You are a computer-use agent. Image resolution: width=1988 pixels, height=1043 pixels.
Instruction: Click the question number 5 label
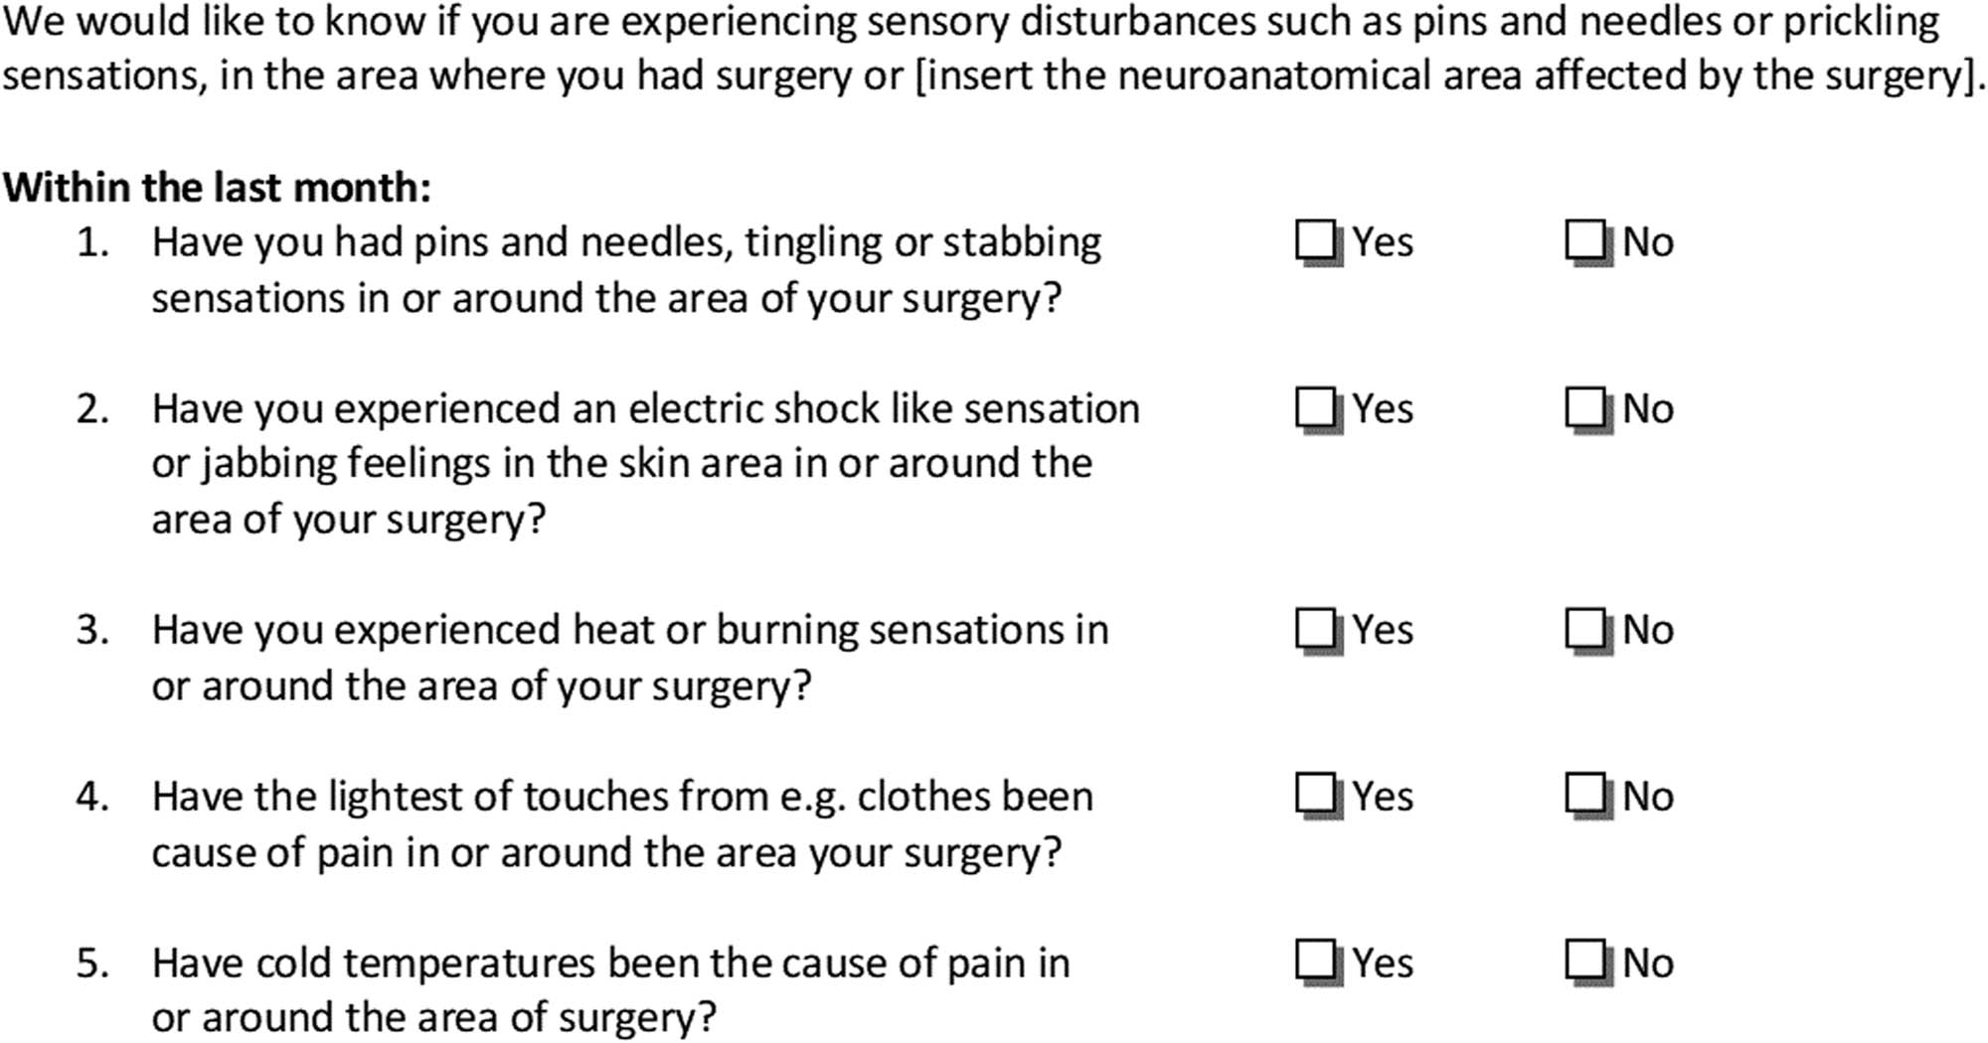(92, 963)
